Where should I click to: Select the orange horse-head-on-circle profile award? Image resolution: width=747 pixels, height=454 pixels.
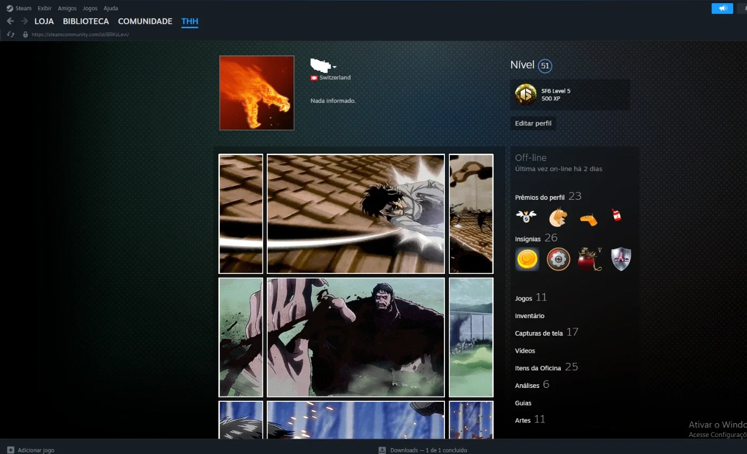pyautogui.click(x=558, y=217)
